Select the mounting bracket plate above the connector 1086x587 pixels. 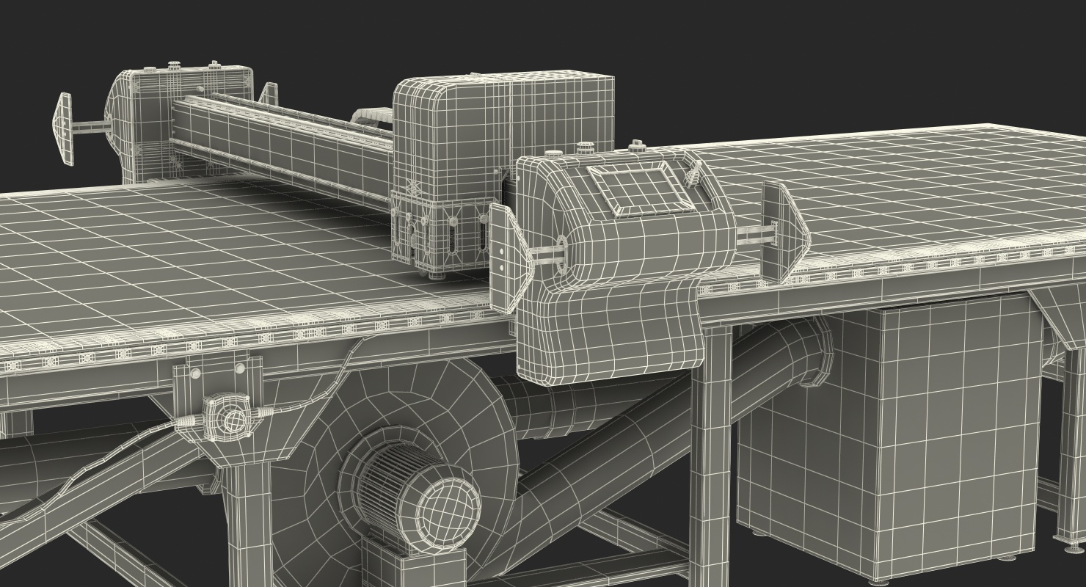click(x=218, y=379)
